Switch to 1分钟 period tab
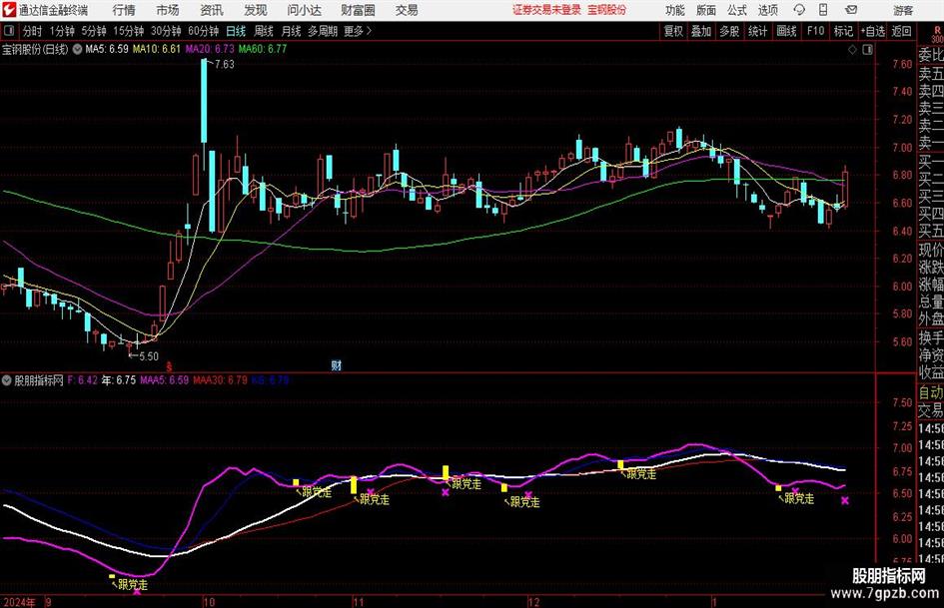 61,31
